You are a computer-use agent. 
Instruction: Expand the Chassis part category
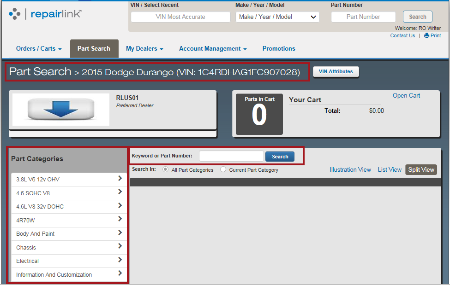point(68,247)
